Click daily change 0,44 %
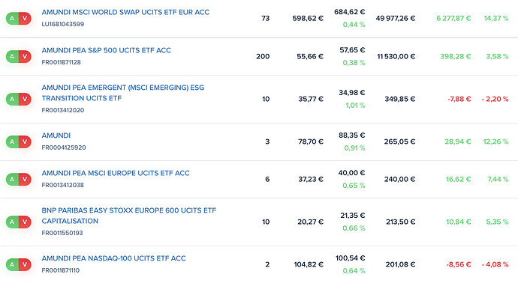 click(x=354, y=25)
